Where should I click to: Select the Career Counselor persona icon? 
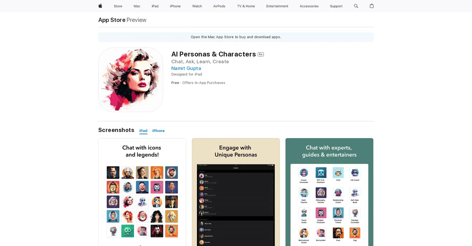point(304,173)
